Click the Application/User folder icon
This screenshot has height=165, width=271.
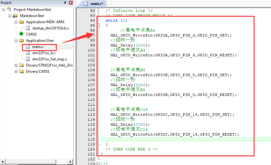(x=22, y=40)
